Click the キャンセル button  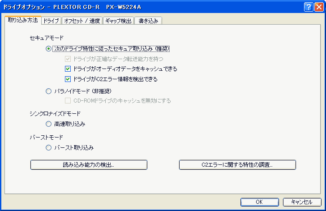(x=302, y=202)
